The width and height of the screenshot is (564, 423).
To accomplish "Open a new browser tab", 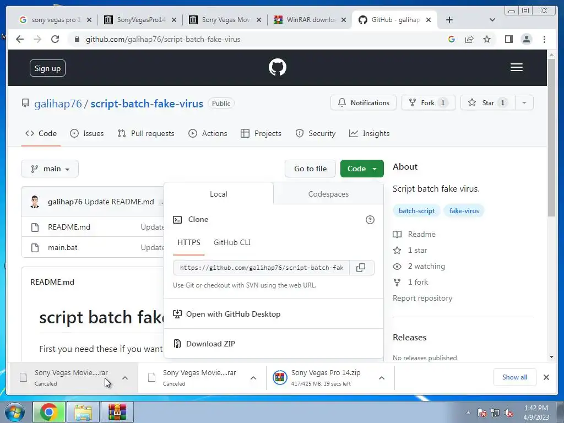I will coord(449,20).
